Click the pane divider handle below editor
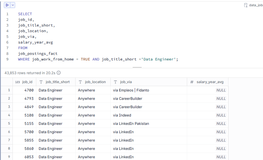 click(x=137, y=67)
